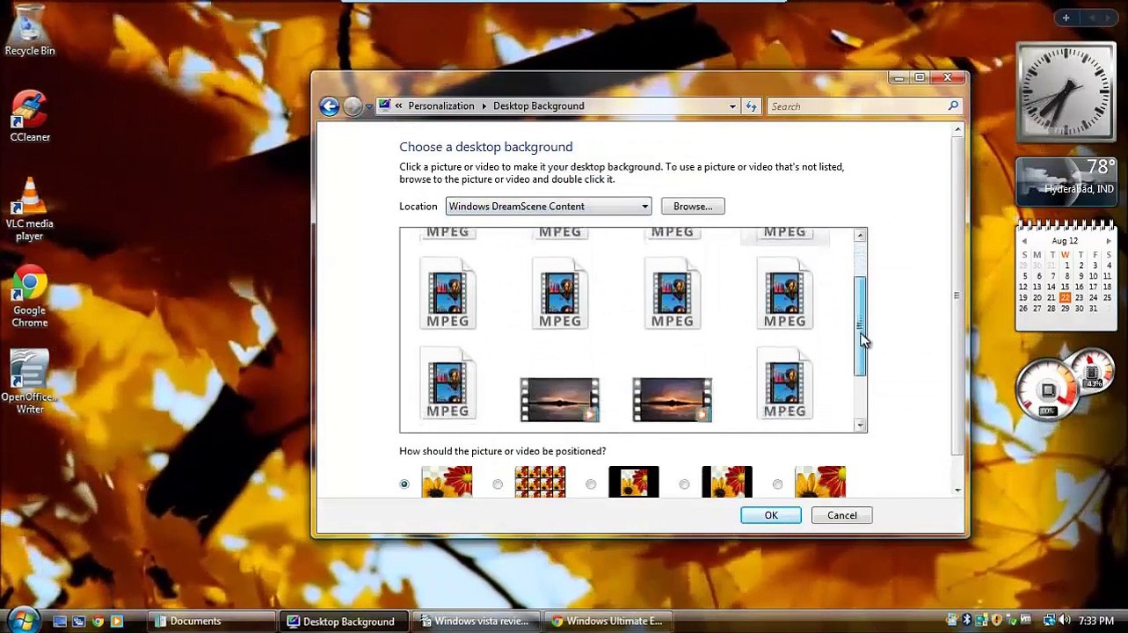This screenshot has width=1128, height=633.
Task: Open OpenOffice.org Writer shortcut
Action: (30, 382)
